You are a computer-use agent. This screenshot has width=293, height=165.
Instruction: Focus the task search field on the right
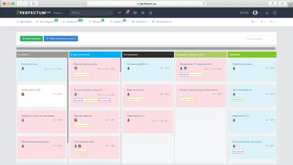pos(259,39)
